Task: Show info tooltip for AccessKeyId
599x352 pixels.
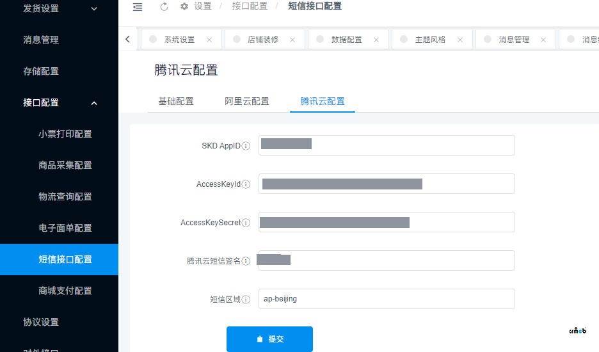Action: (246, 184)
